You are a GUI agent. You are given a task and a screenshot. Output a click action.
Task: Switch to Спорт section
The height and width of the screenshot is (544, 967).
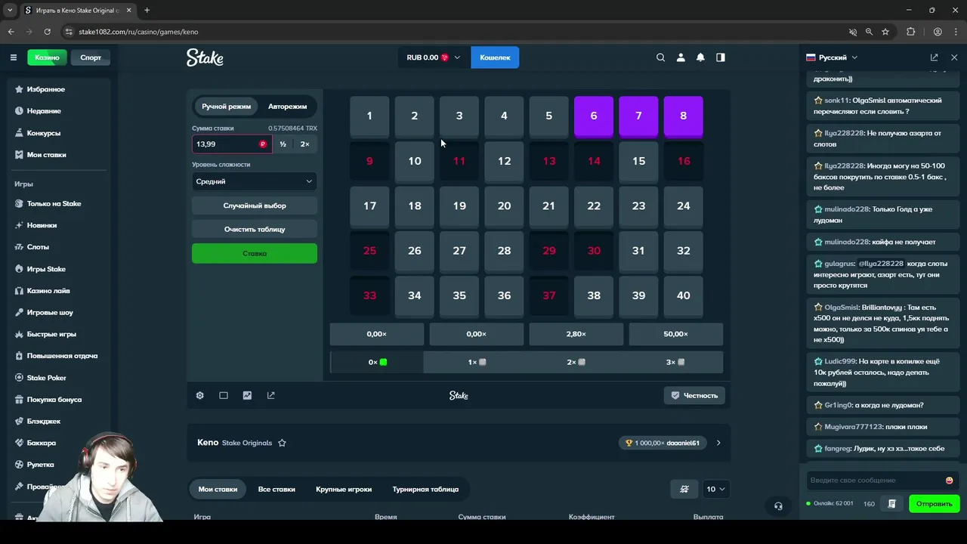91,57
